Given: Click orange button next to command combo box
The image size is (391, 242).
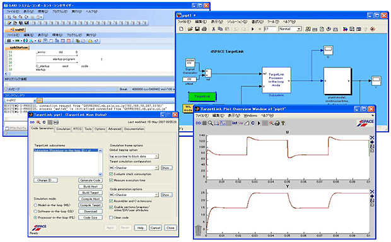Looking at the screenshot, I should (40, 100).
